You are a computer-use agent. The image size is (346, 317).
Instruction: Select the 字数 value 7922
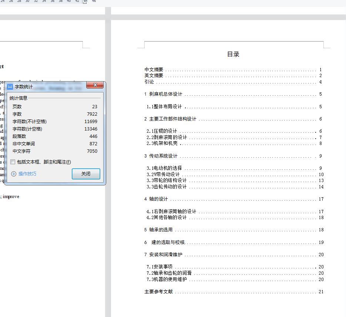(x=92, y=114)
